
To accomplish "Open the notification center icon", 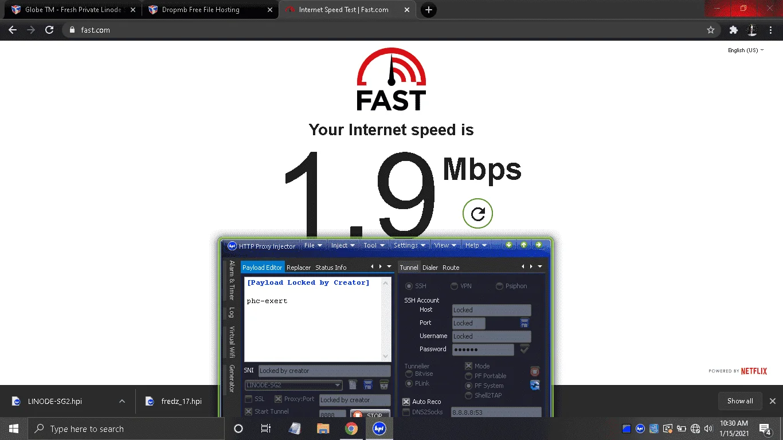I will pos(766,429).
